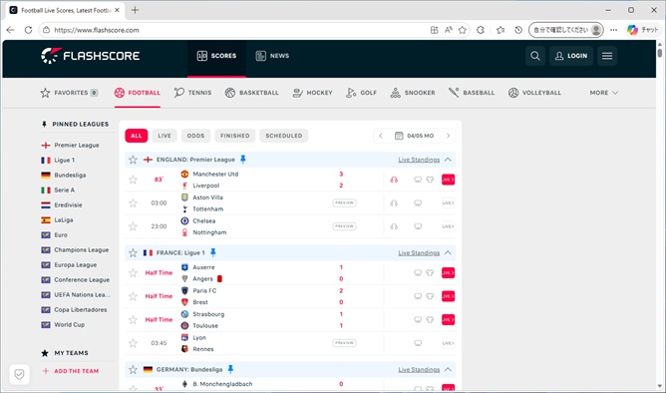666x393 pixels.
Task: Star the Paris FC vs Brest match
Action: click(x=133, y=296)
